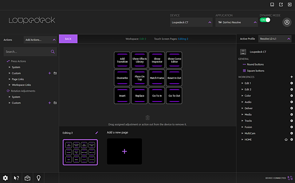
Task: Rename Editing 2 page with pencil icon
Action: point(97,133)
